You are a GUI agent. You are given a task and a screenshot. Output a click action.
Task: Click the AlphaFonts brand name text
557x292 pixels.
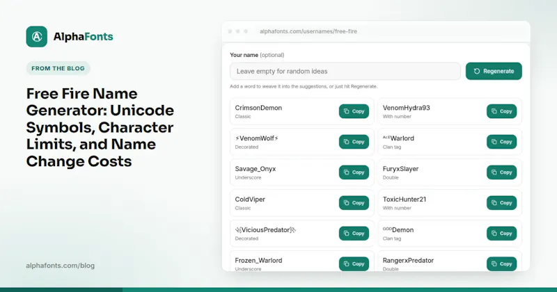[x=83, y=37]
